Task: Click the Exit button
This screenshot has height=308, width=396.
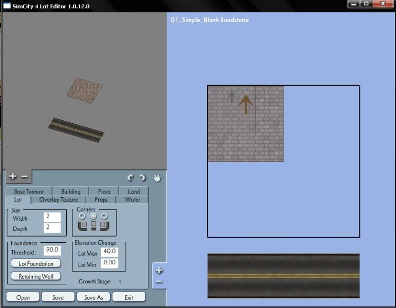Action: coord(129,297)
